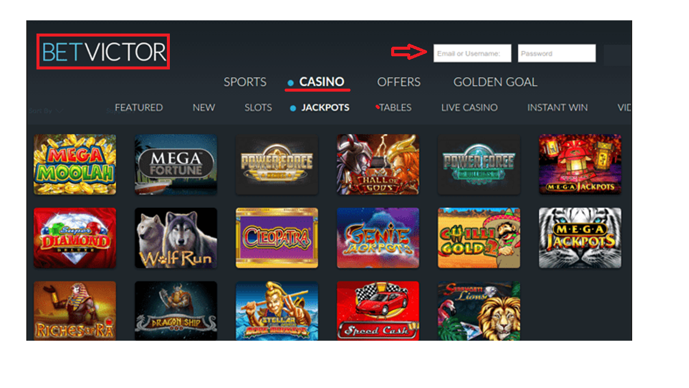The image size is (689, 388).
Task: Open the Mega Moolah jackpot game
Action: pyautogui.click(x=75, y=165)
